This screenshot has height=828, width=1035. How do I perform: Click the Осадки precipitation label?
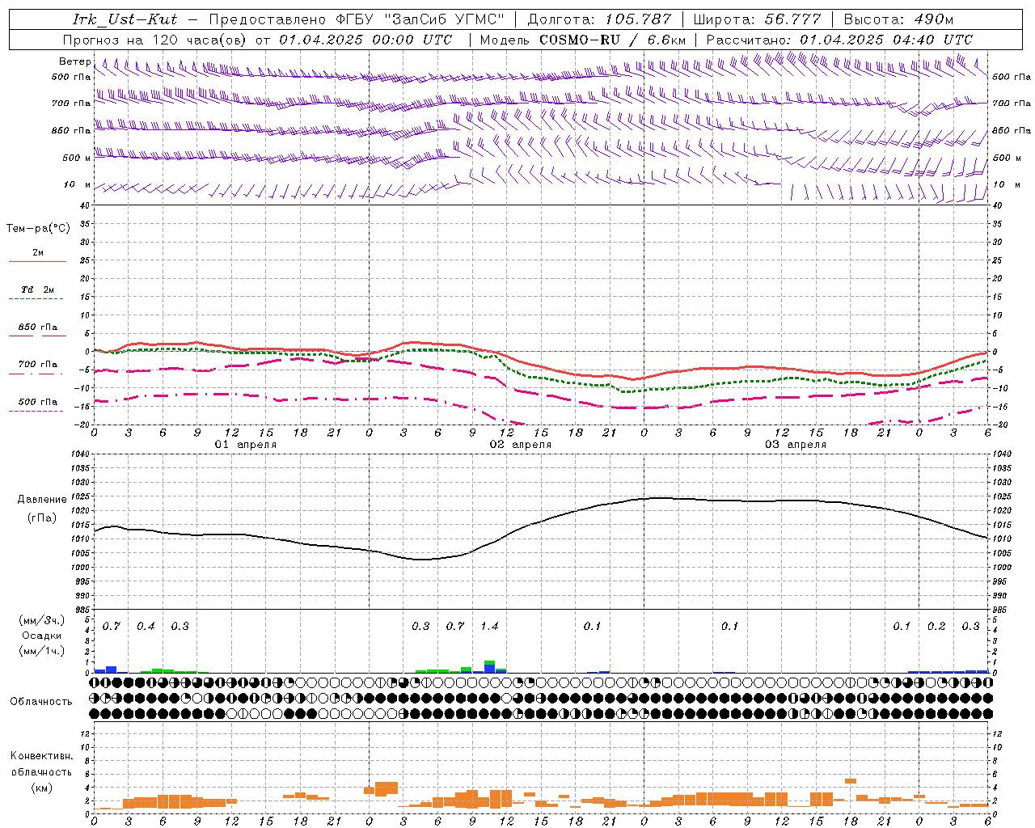click(x=42, y=635)
